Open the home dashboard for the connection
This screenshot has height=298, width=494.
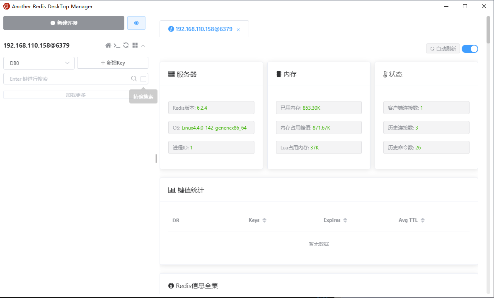(x=108, y=46)
